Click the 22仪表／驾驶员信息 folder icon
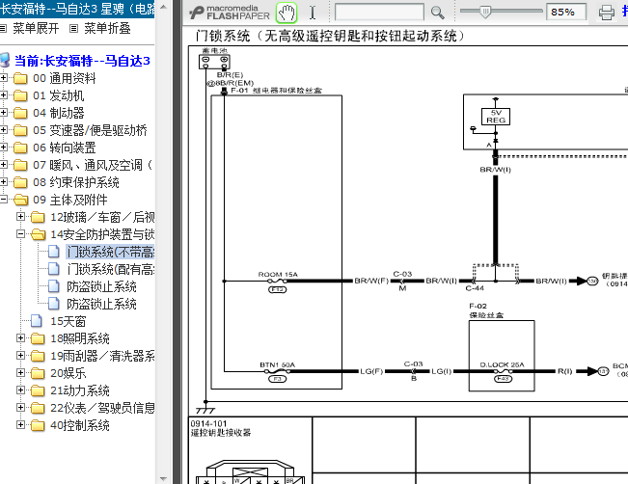Image resolution: width=628 pixels, height=484 pixels. [38, 408]
